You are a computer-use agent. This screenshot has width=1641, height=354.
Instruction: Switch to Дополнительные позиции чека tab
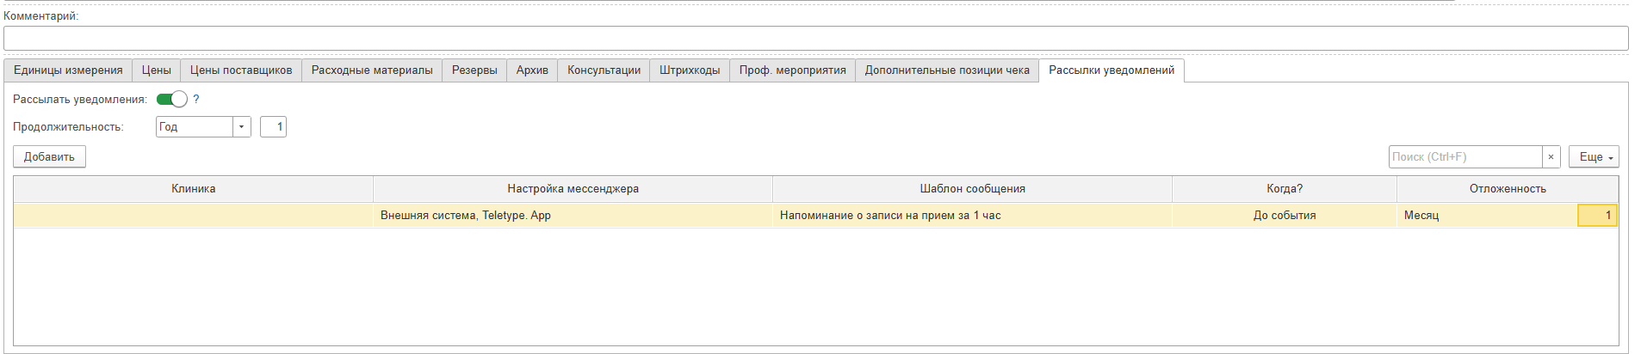pos(946,70)
